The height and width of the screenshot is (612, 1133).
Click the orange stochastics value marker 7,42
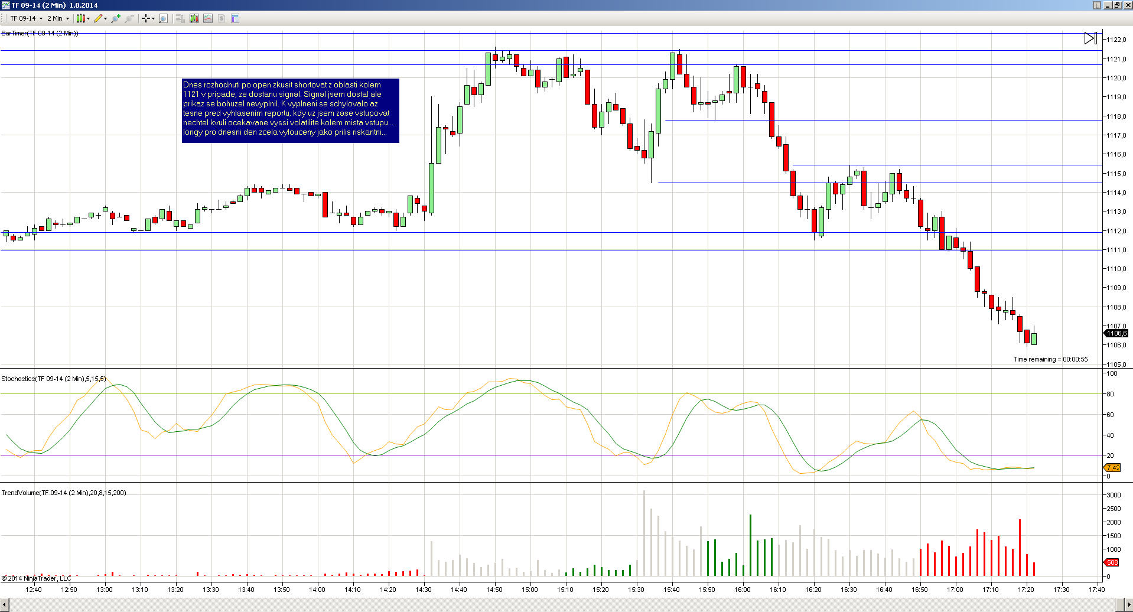[x=1112, y=468]
